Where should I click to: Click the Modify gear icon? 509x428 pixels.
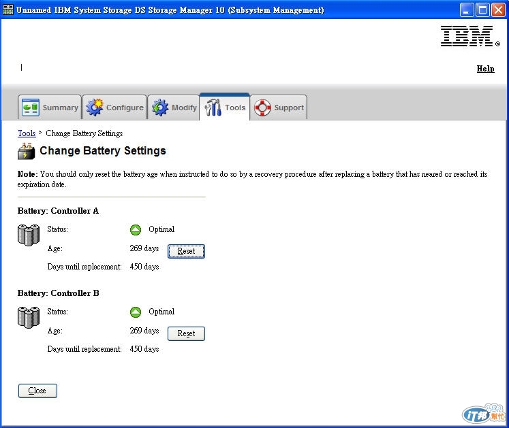tap(160, 108)
